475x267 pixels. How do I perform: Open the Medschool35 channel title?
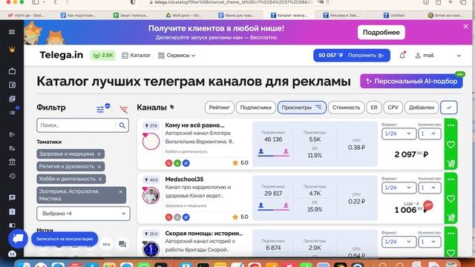tap(184, 179)
